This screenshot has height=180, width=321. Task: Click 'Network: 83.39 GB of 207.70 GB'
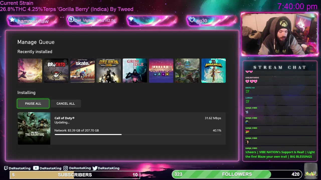[x=76, y=130]
